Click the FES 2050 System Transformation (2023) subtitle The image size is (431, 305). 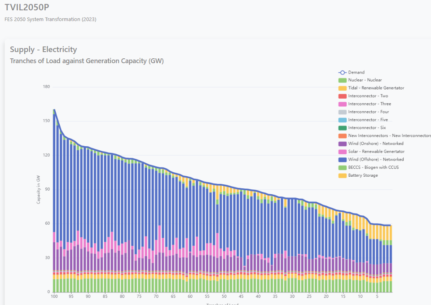pyautogui.click(x=50, y=19)
